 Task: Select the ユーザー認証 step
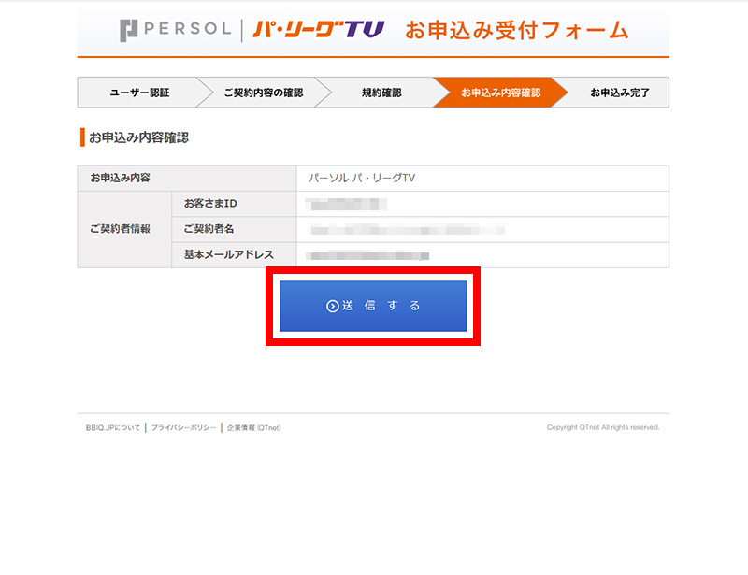click(x=139, y=93)
